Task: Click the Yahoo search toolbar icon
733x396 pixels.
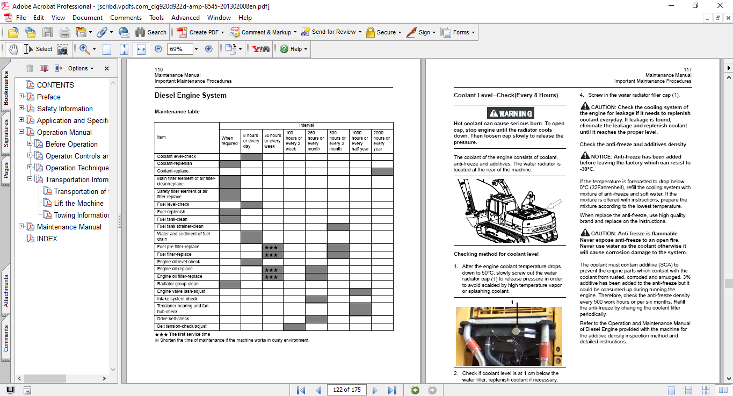Action: click(x=261, y=49)
